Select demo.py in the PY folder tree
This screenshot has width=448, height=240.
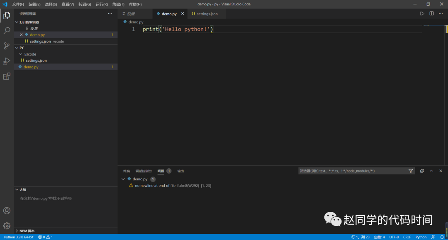tap(66, 67)
